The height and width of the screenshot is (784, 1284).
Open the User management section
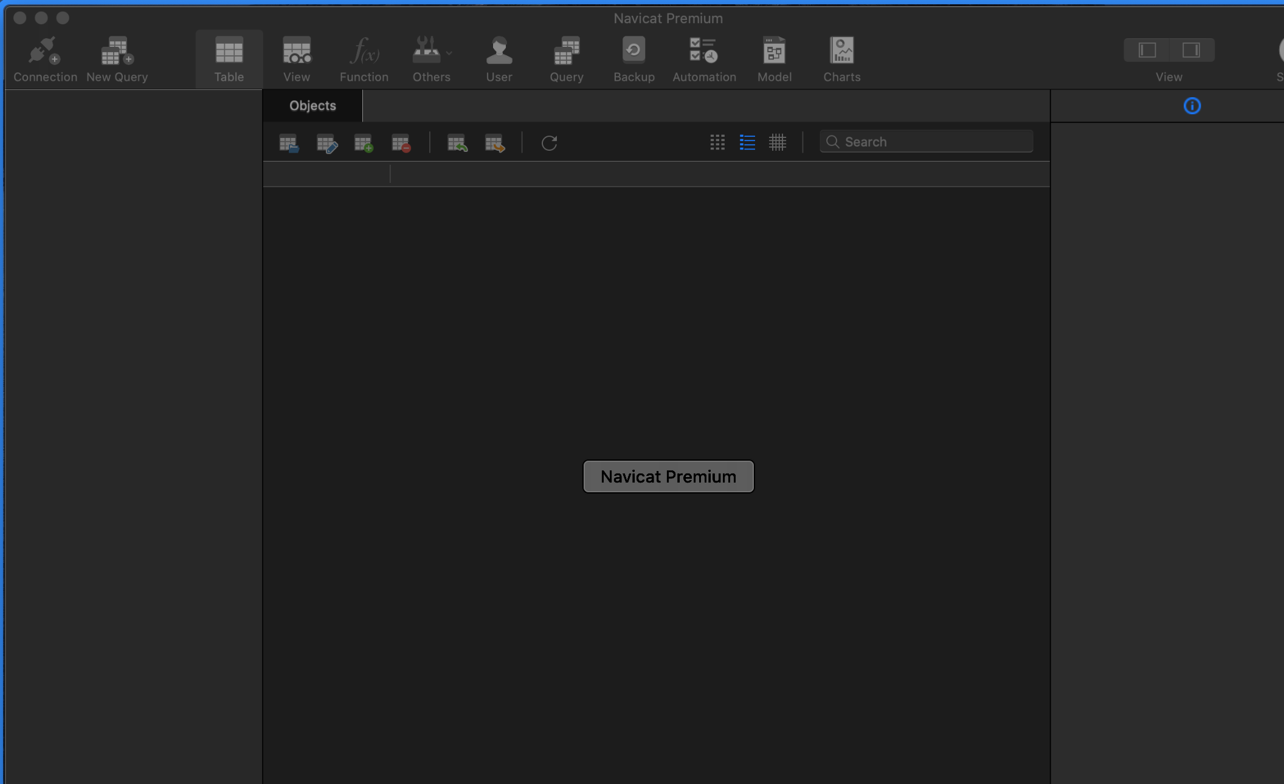499,59
